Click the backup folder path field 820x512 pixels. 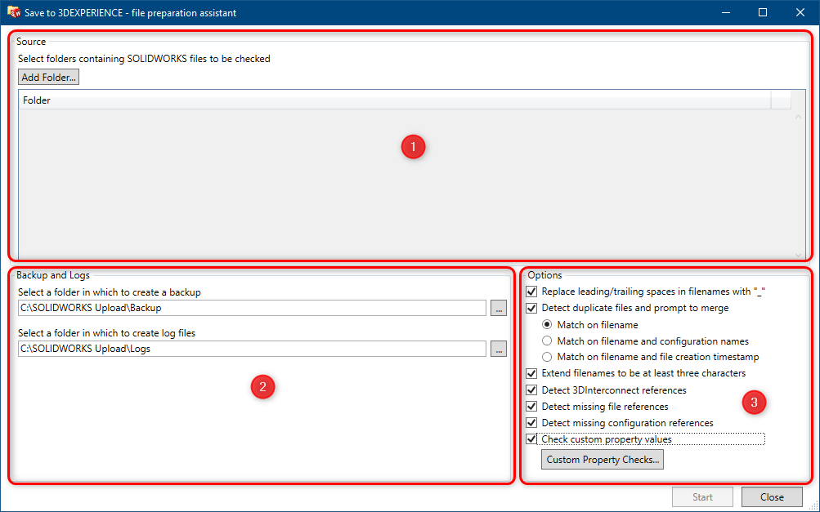coord(252,308)
